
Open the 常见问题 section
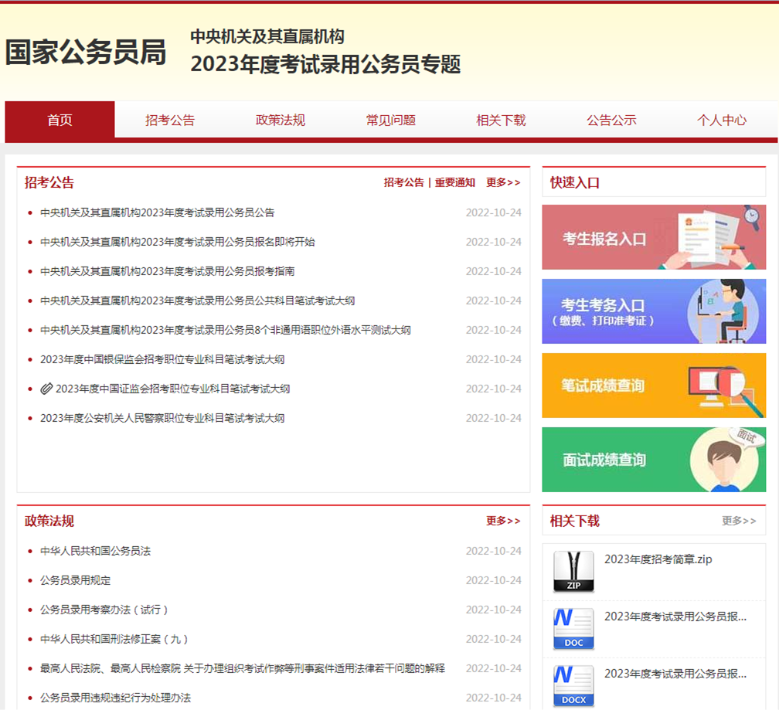(391, 120)
